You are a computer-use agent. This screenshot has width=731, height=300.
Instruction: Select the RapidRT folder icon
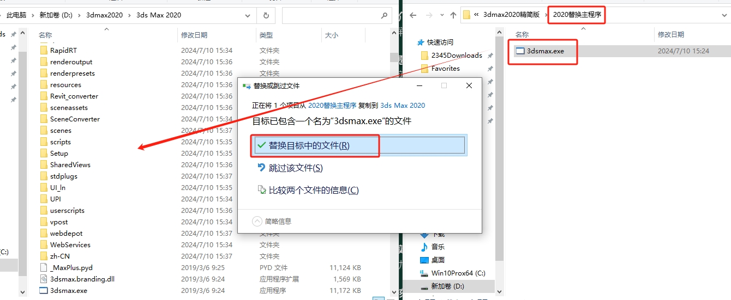(x=44, y=50)
